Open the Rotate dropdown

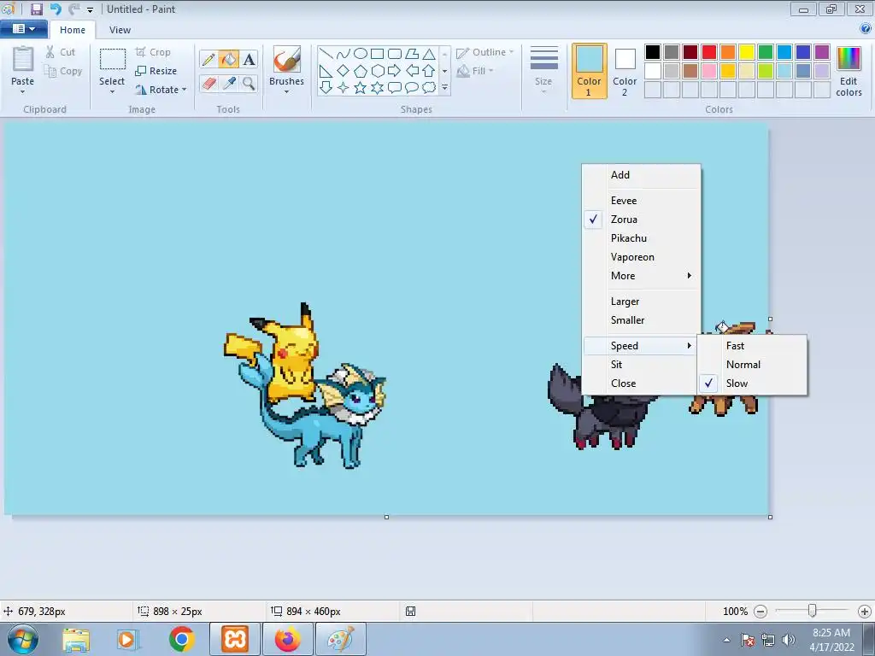point(160,90)
